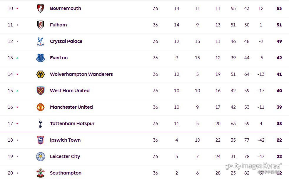Select the Wolverhampton Wanderers name link
The height and width of the screenshot is (181, 289).
tap(81, 74)
